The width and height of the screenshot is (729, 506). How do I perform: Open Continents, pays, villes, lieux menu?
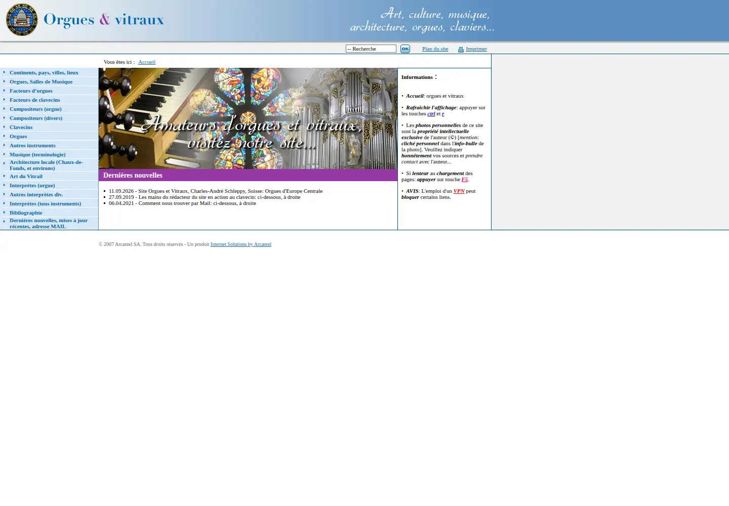tap(44, 73)
